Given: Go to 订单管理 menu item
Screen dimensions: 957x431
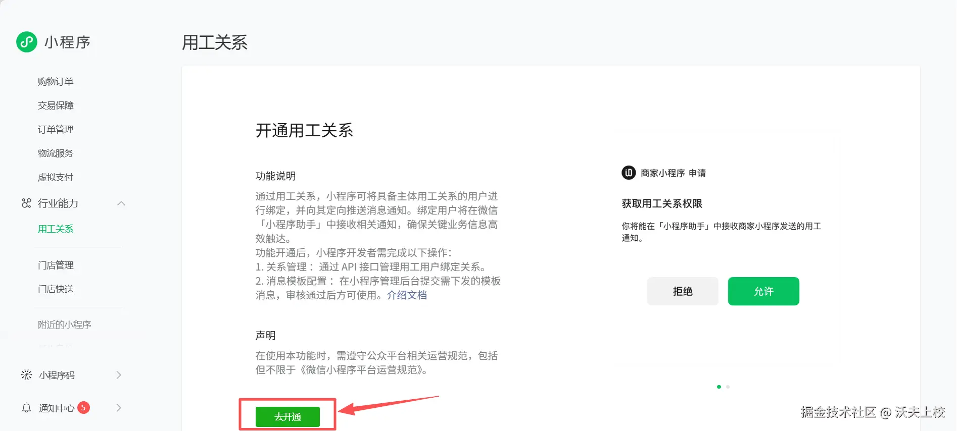Looking at the screenshot, I should click(x=56, y=129).
